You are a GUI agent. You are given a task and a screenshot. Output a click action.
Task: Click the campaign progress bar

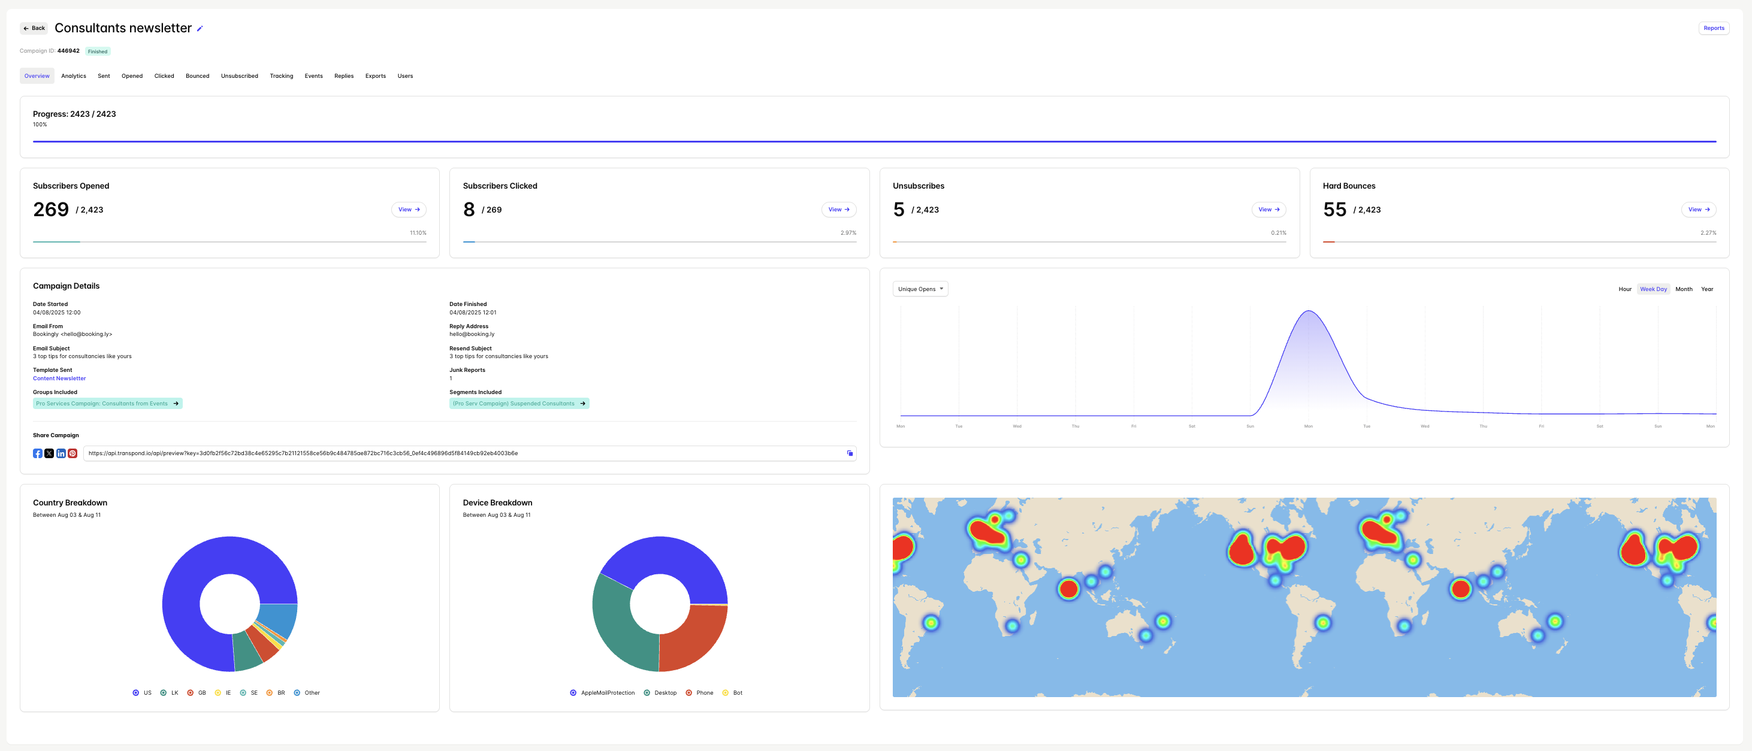(874, 141)
